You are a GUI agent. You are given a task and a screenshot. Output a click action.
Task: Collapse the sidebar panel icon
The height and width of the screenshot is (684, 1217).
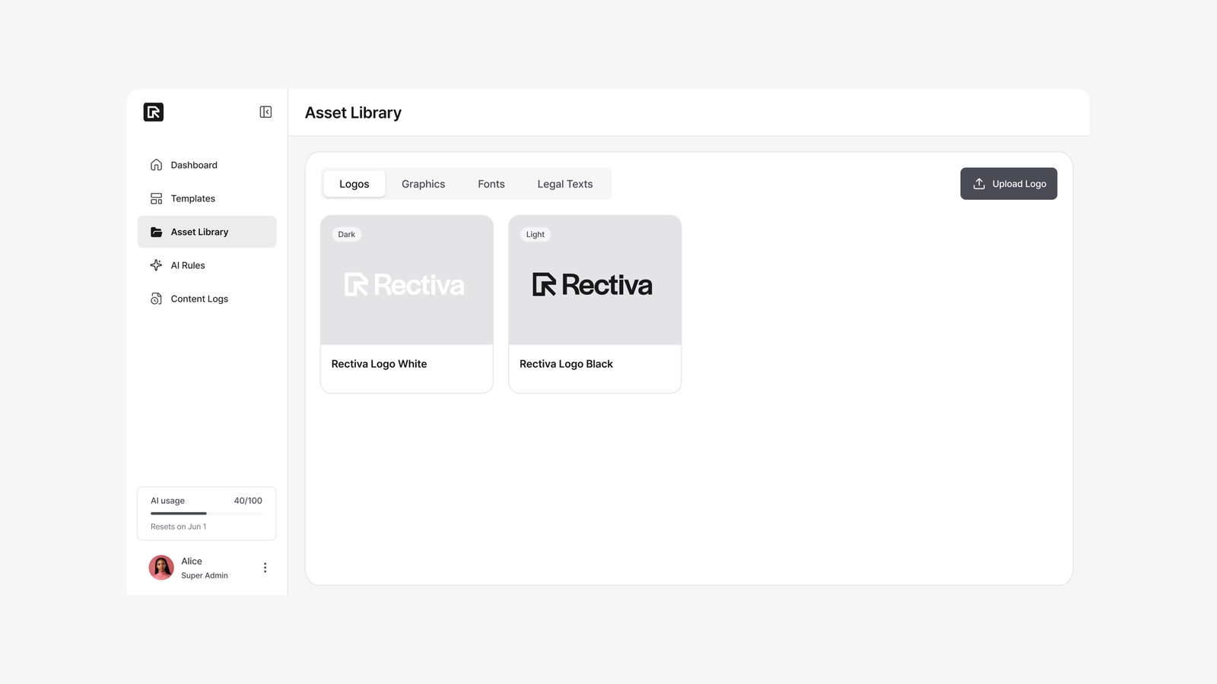(265, 112)
